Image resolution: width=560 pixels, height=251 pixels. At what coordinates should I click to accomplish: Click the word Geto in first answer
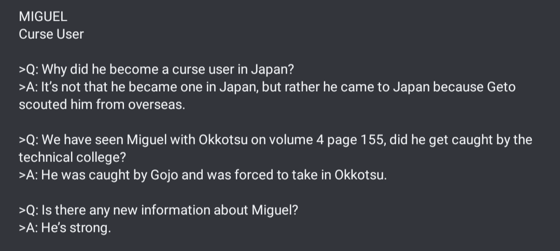(x=501, y=87)
